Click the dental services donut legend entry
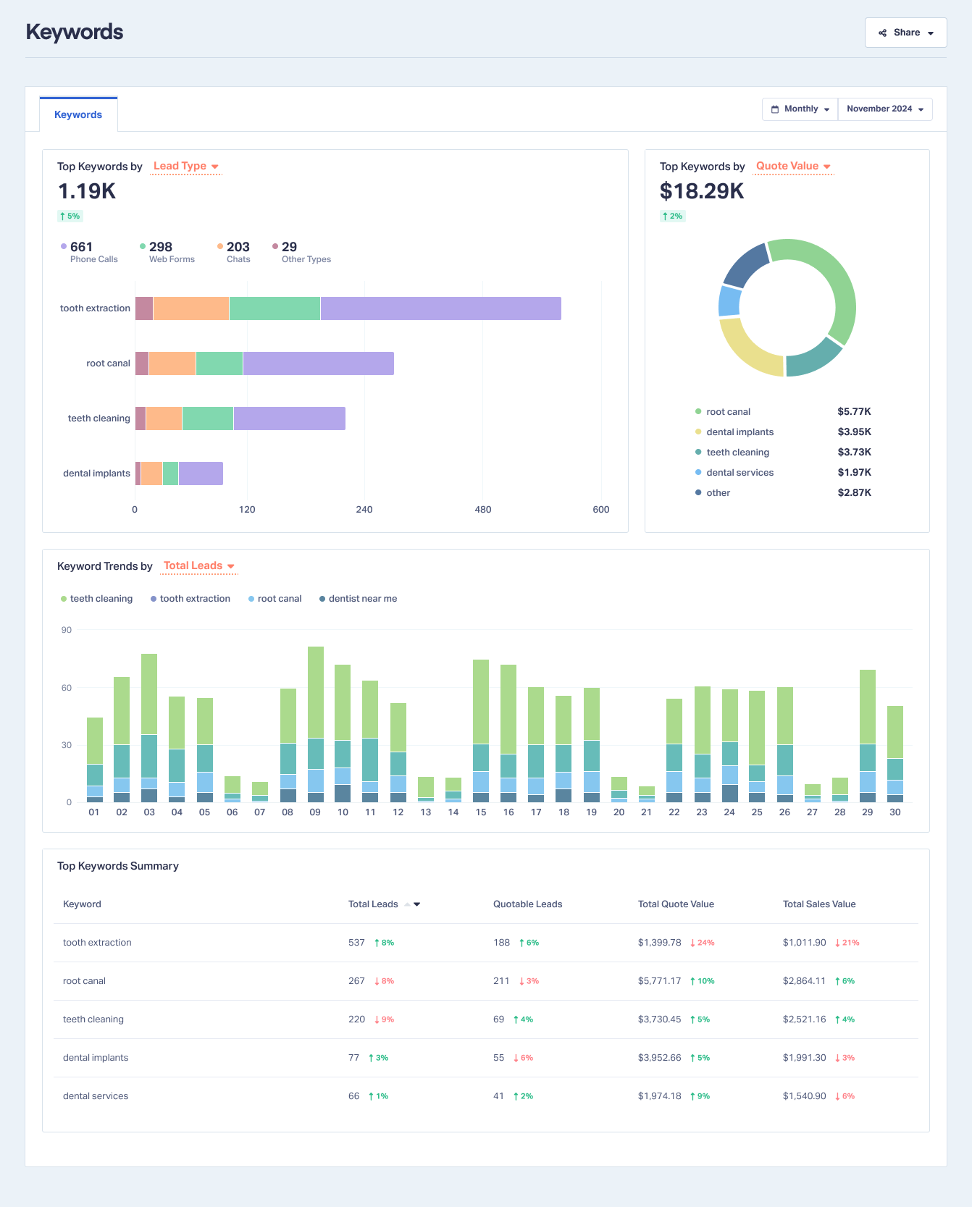972x1207 pixels. [783, 472]
